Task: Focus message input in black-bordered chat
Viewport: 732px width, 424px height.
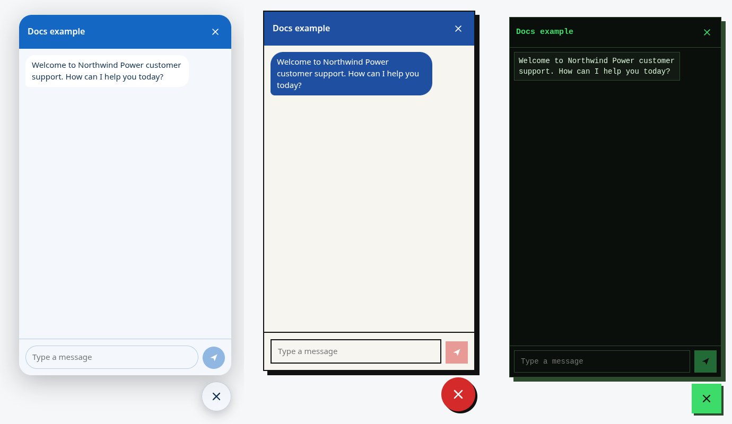Action: pyautogui.click(x=356, y=351)
